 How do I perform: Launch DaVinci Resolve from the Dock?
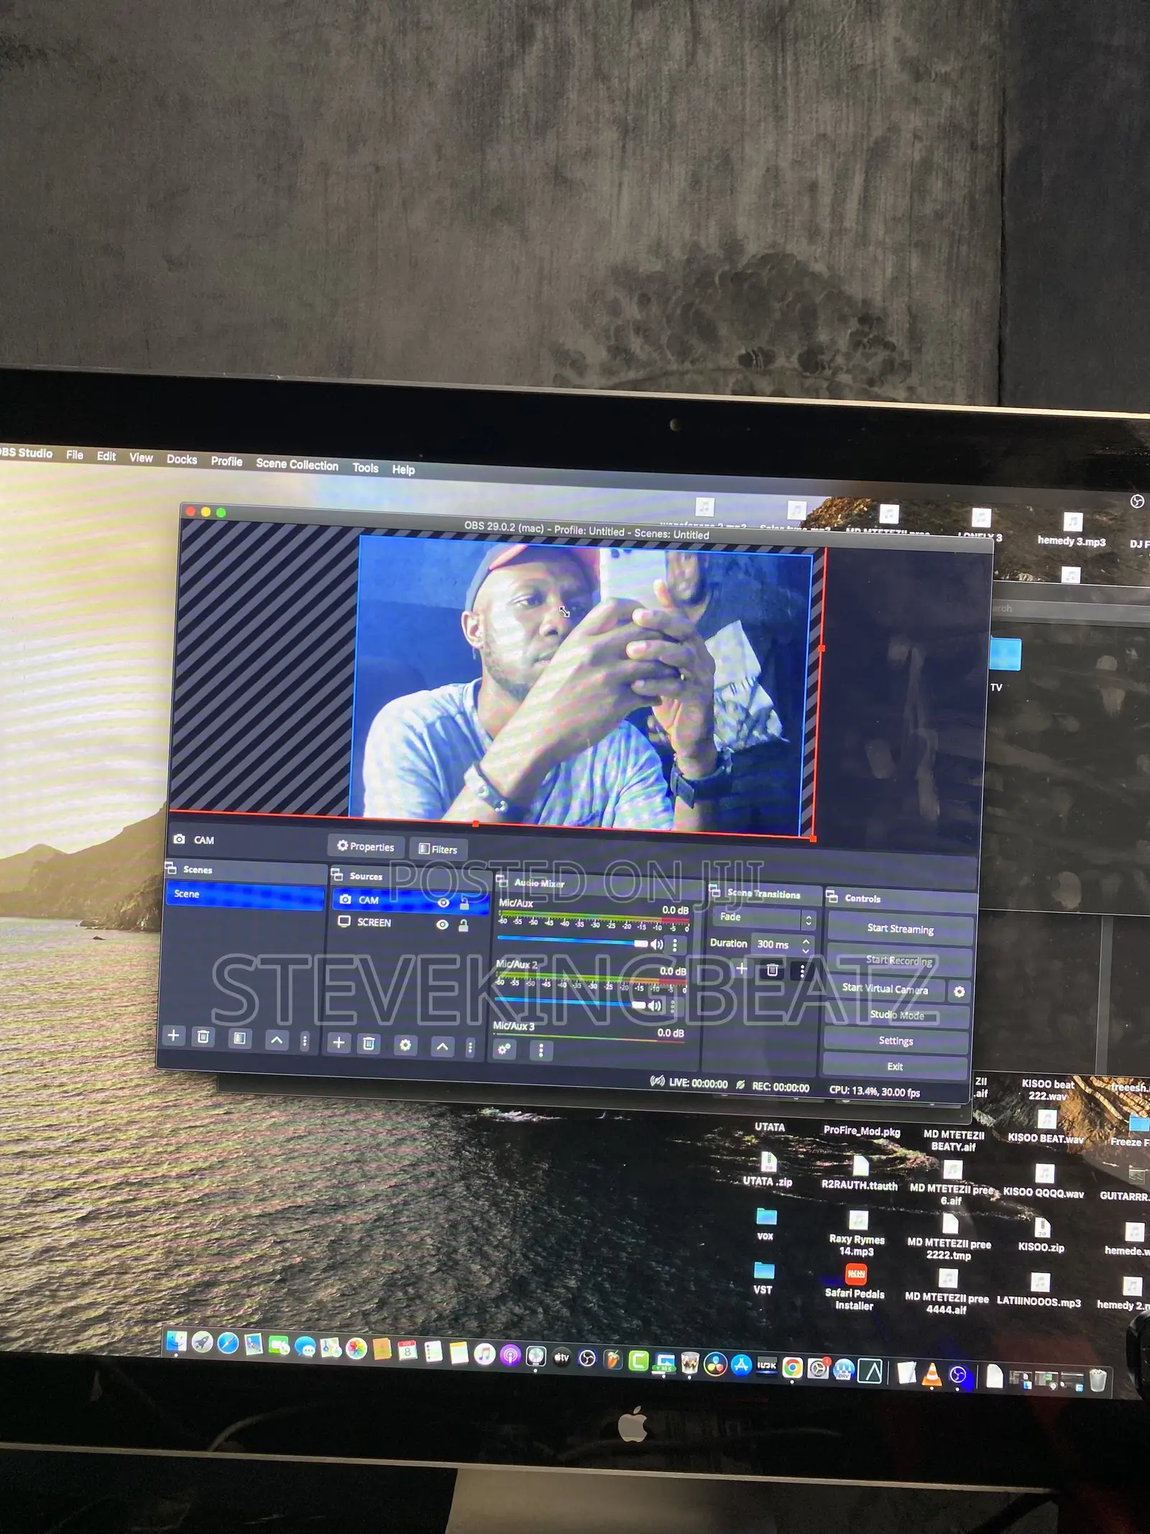715,1364
